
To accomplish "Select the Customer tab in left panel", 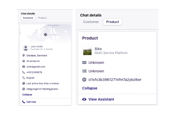I will click(x=28, y=18).
